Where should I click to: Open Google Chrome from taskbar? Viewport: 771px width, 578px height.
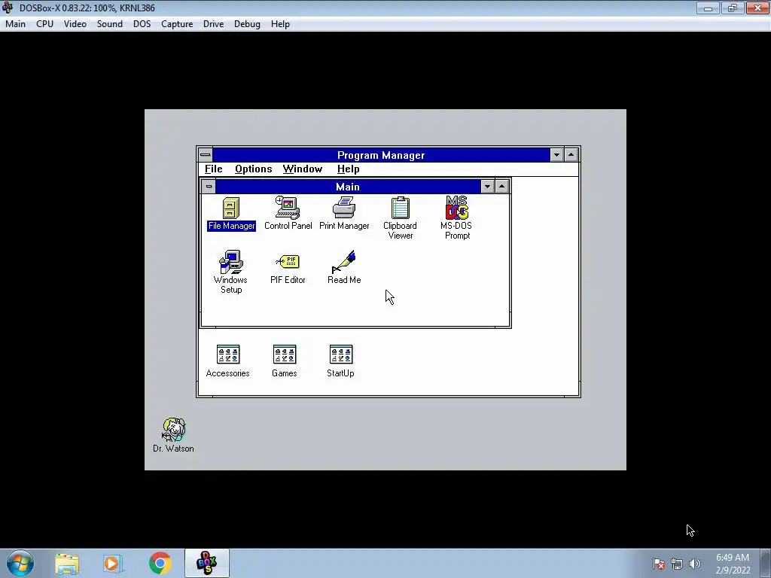point(160,563)
